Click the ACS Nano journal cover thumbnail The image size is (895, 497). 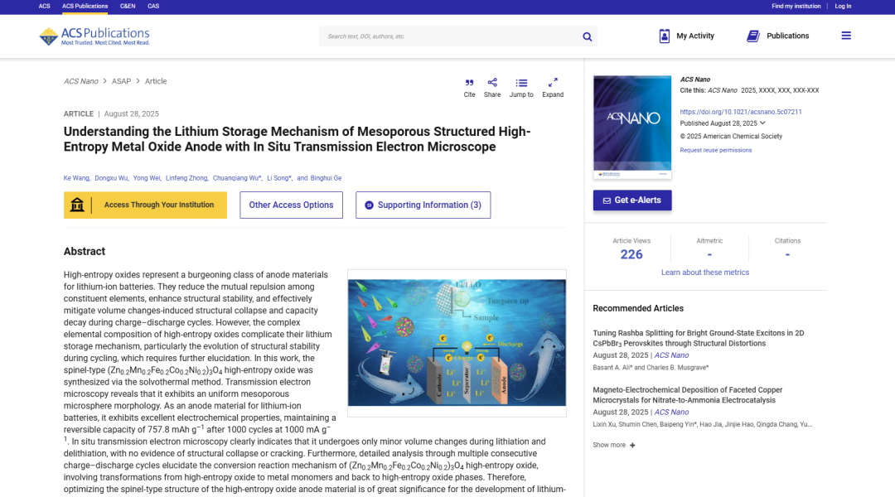point(631,127)
